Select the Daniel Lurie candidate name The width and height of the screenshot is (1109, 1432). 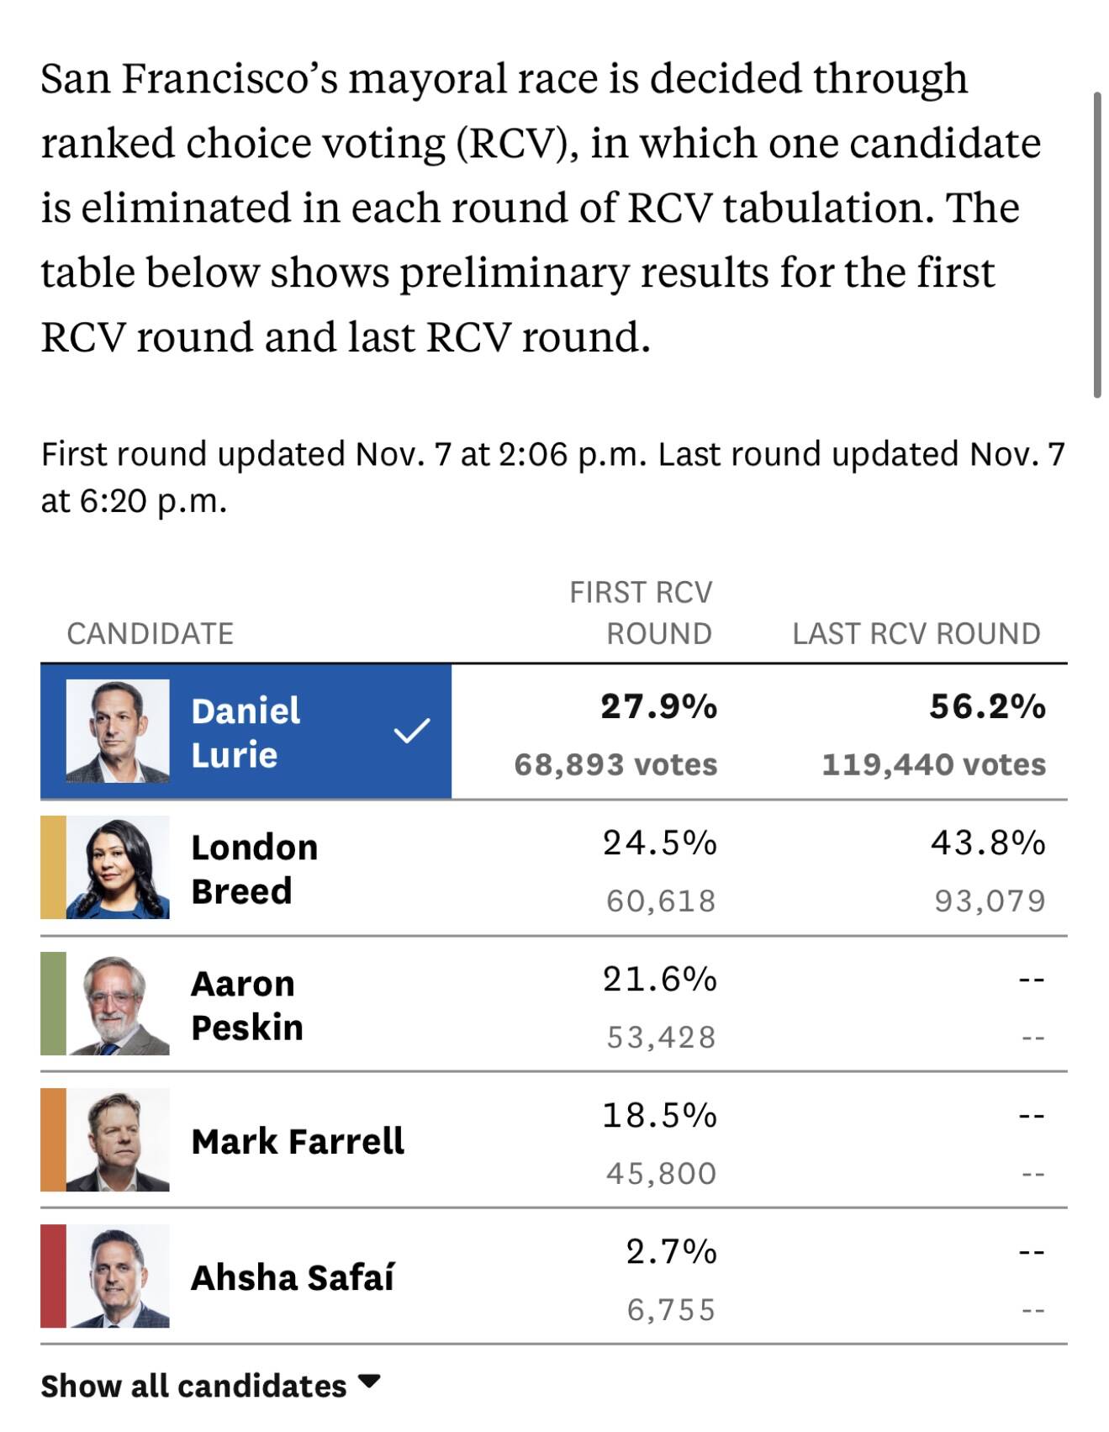point(246,732)
